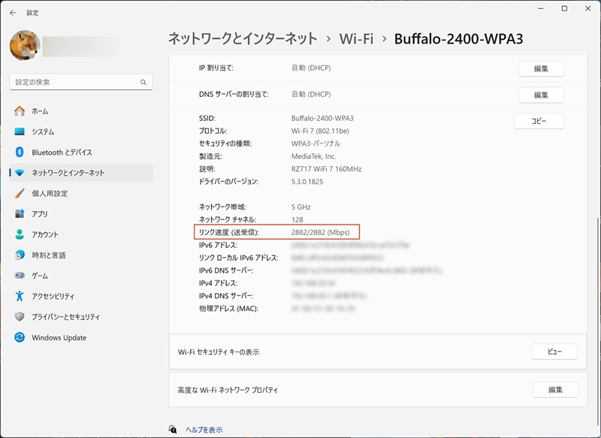Click the Accounts person icon

(20, 234)
